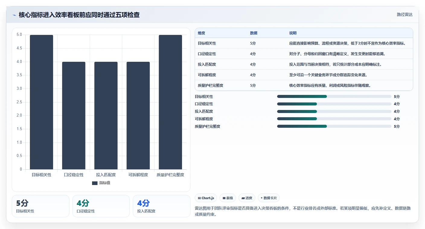The width and height of the screenshot is (425, 229).
Task: Click the description 对分子、分母和归因窗口有清晰定义
Action: click(x=318, y=54)
